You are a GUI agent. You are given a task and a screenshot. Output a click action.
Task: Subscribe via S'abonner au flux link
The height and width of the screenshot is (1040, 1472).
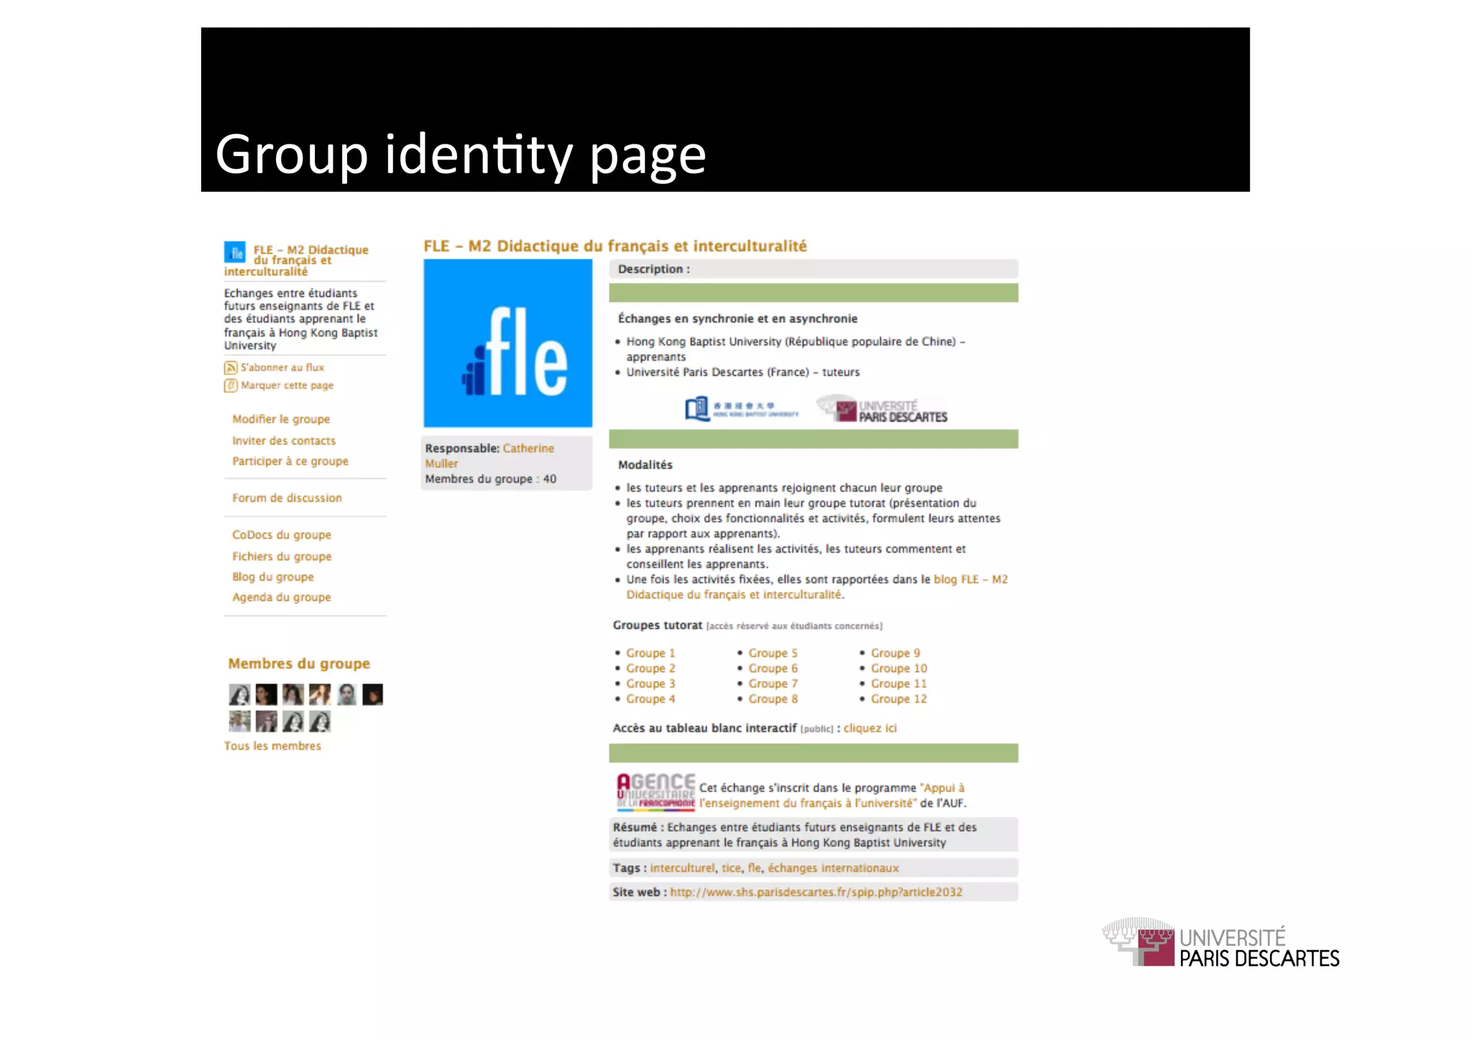tap(282, 367)
